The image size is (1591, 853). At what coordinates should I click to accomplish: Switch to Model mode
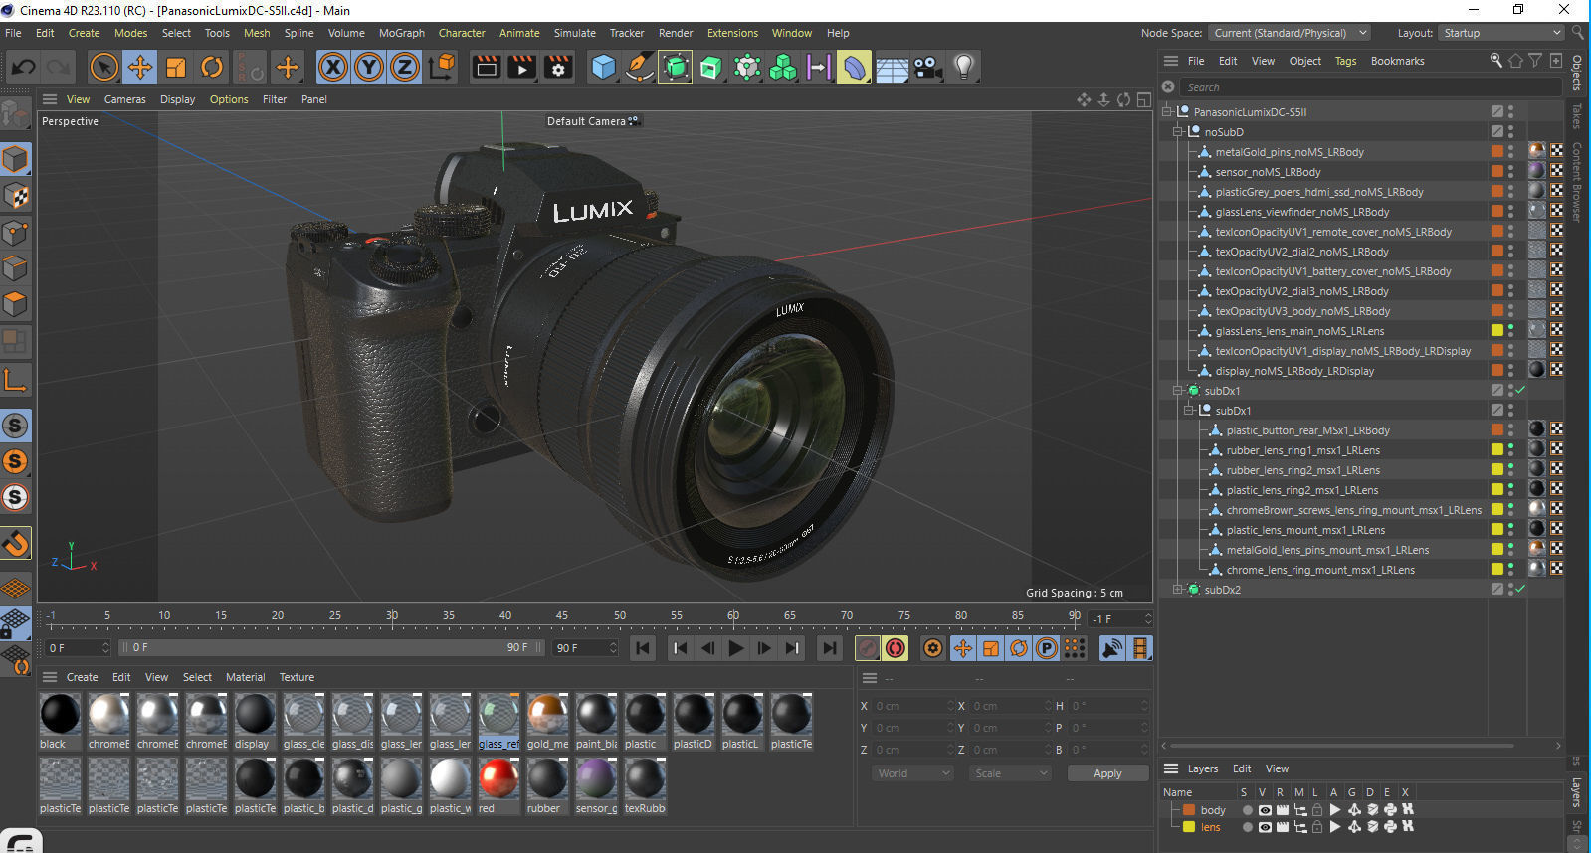(x=15, y=159)
